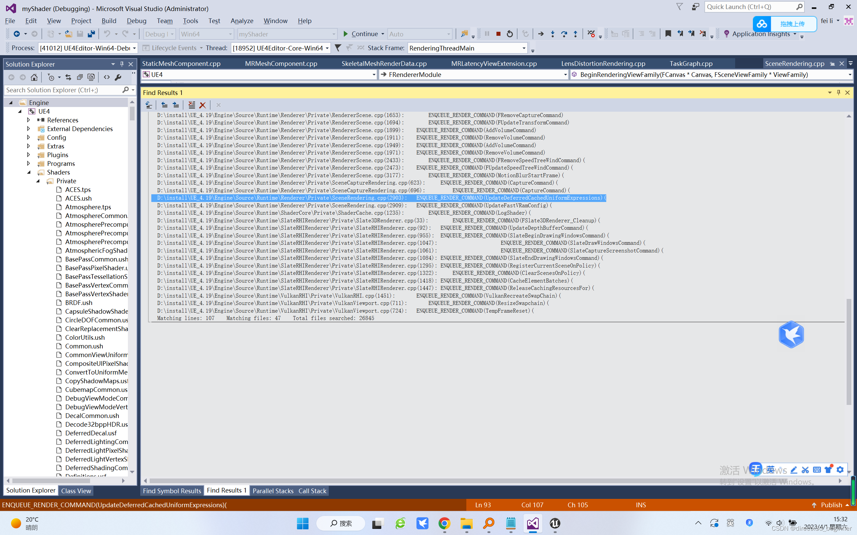This screenshot has width=857, height=535.
Task: Click the bookmark toggle icon in toolbar
Action: coord(668,34)
